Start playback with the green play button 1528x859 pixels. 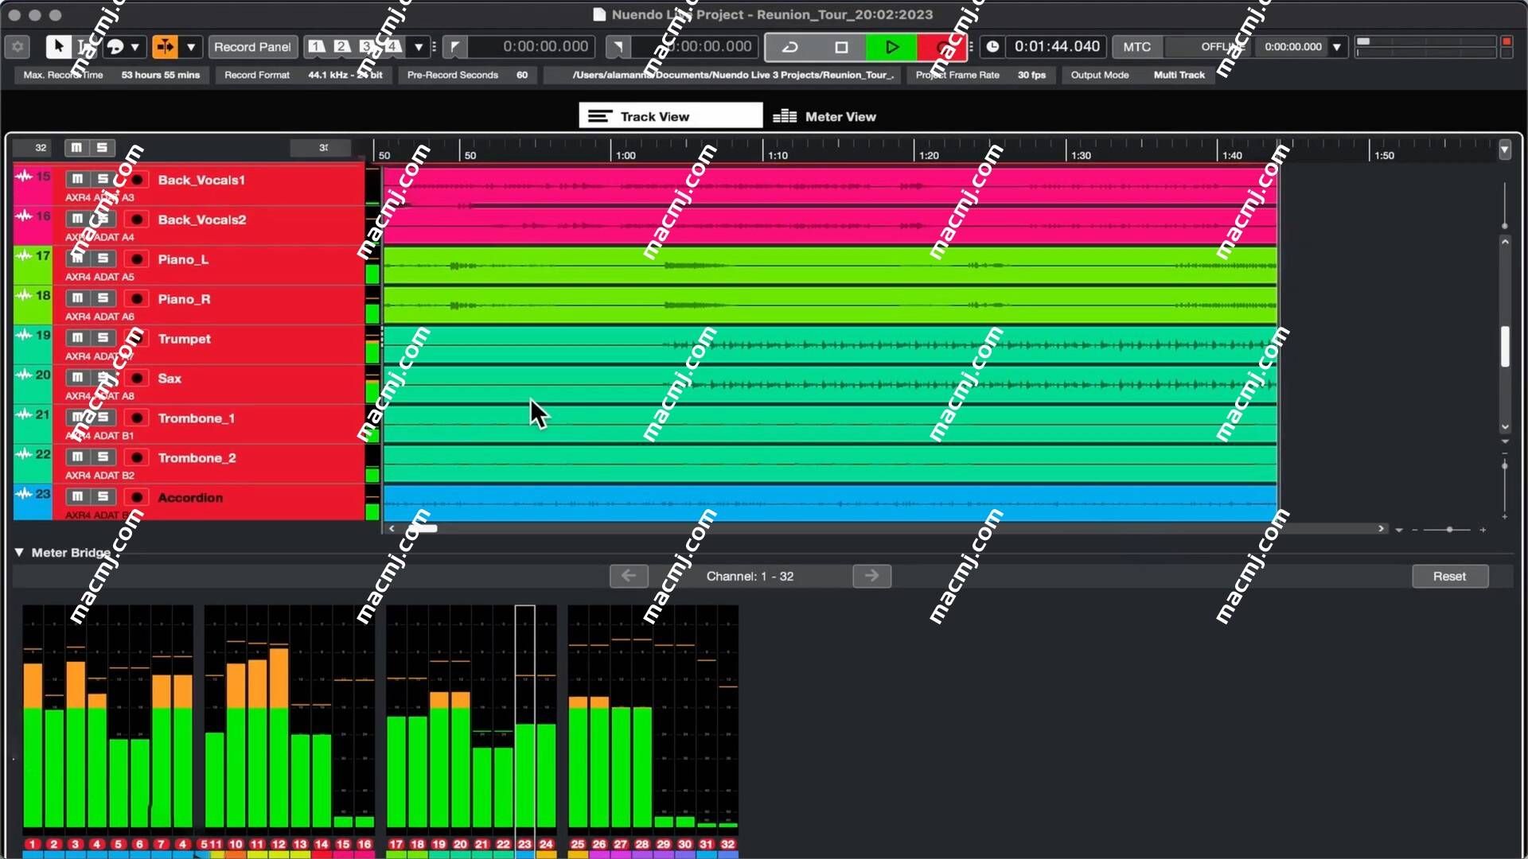coord(891,47)
